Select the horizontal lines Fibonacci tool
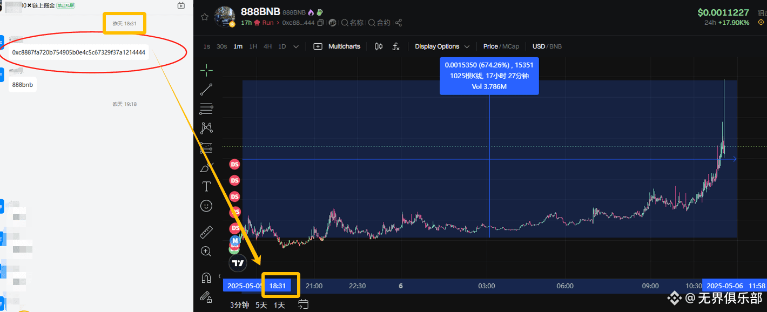The height and width of the screenshot is (312, 767). [x=206, y=109]
